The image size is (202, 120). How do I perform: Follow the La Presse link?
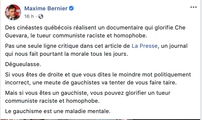(x=144, y=46)
